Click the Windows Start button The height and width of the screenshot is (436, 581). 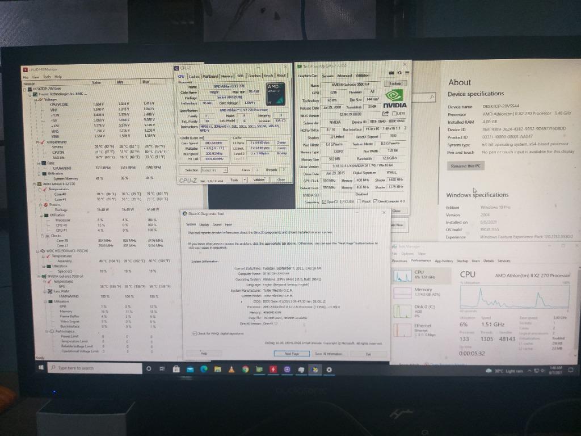(x=41, y=368)
